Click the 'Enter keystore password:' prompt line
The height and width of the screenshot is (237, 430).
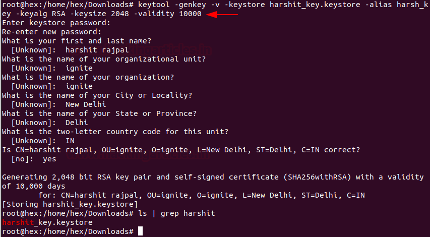[x=56, y=23]
